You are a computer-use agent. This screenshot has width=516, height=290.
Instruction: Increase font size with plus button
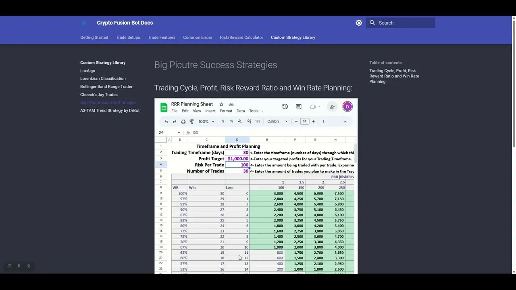(x=313, y=121)
